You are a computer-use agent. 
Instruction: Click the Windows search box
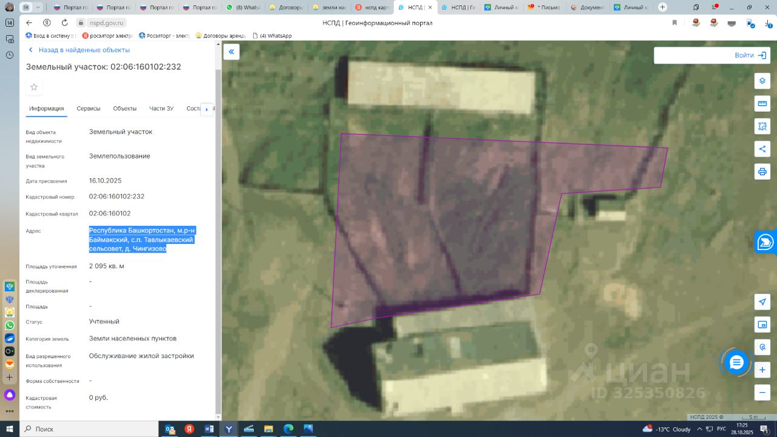[89, 429]
